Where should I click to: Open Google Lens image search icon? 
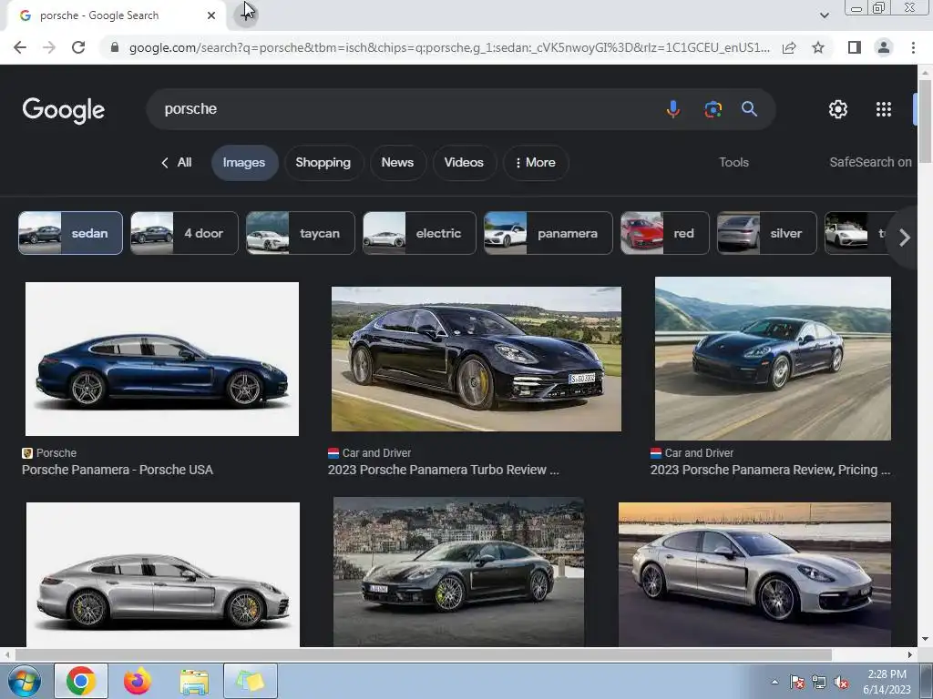tap(713, 109)
